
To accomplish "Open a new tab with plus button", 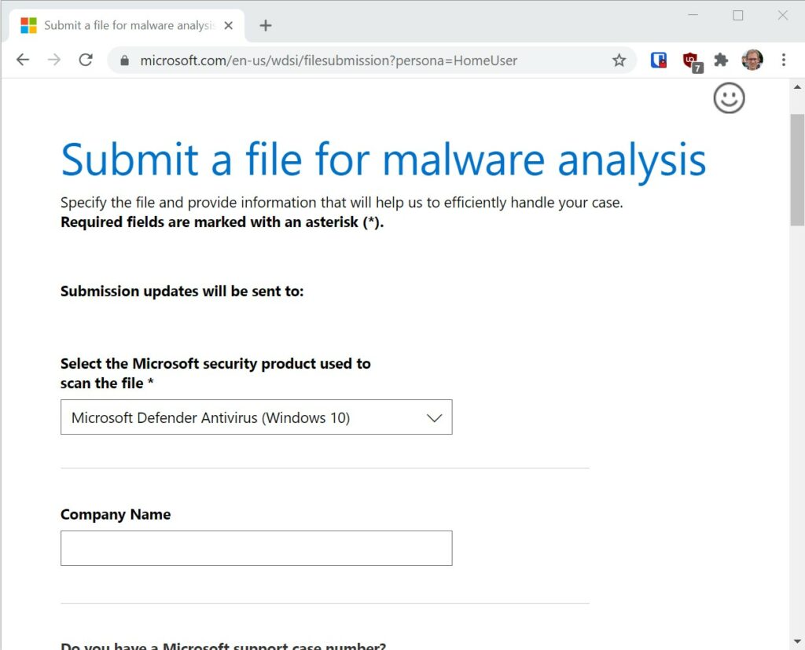I will point(266,25).
